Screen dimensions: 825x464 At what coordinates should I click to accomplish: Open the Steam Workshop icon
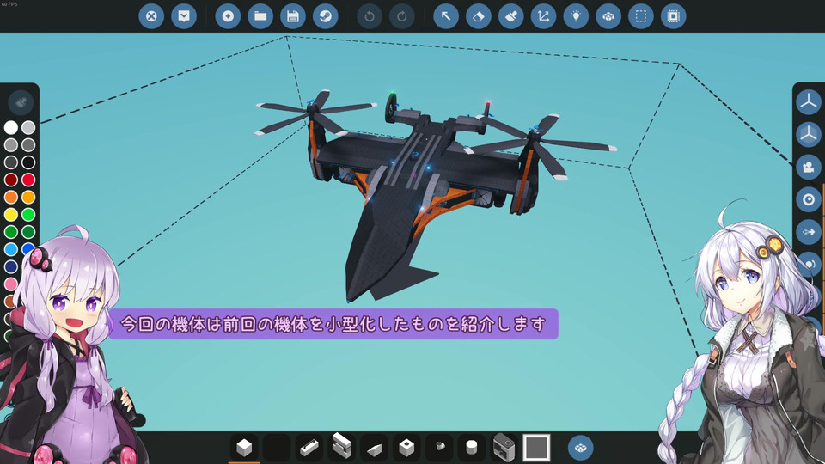coord(325,16)
